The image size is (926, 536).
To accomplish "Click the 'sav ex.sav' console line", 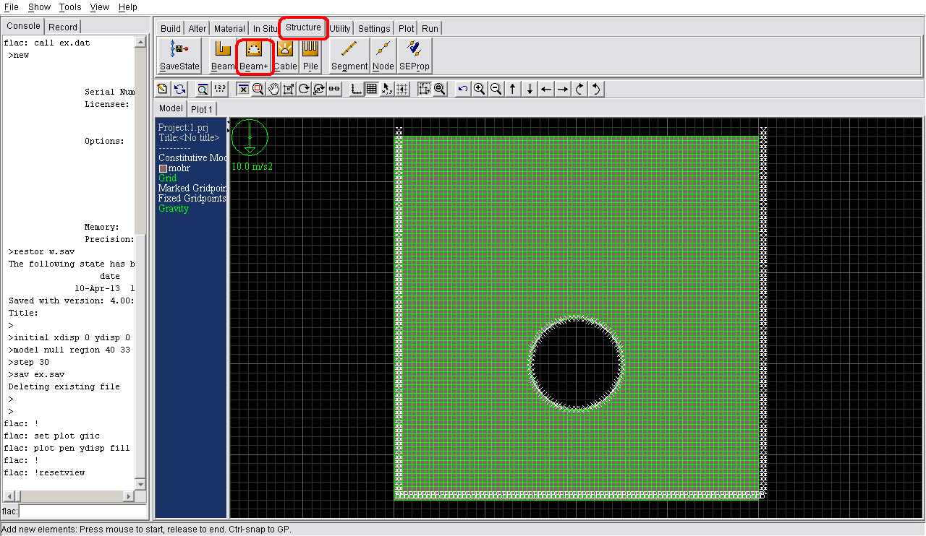I will [36, 375].
